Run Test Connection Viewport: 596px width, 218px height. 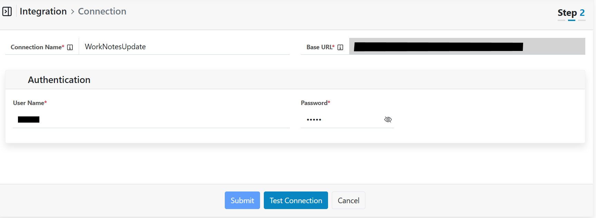coord(296,200)
